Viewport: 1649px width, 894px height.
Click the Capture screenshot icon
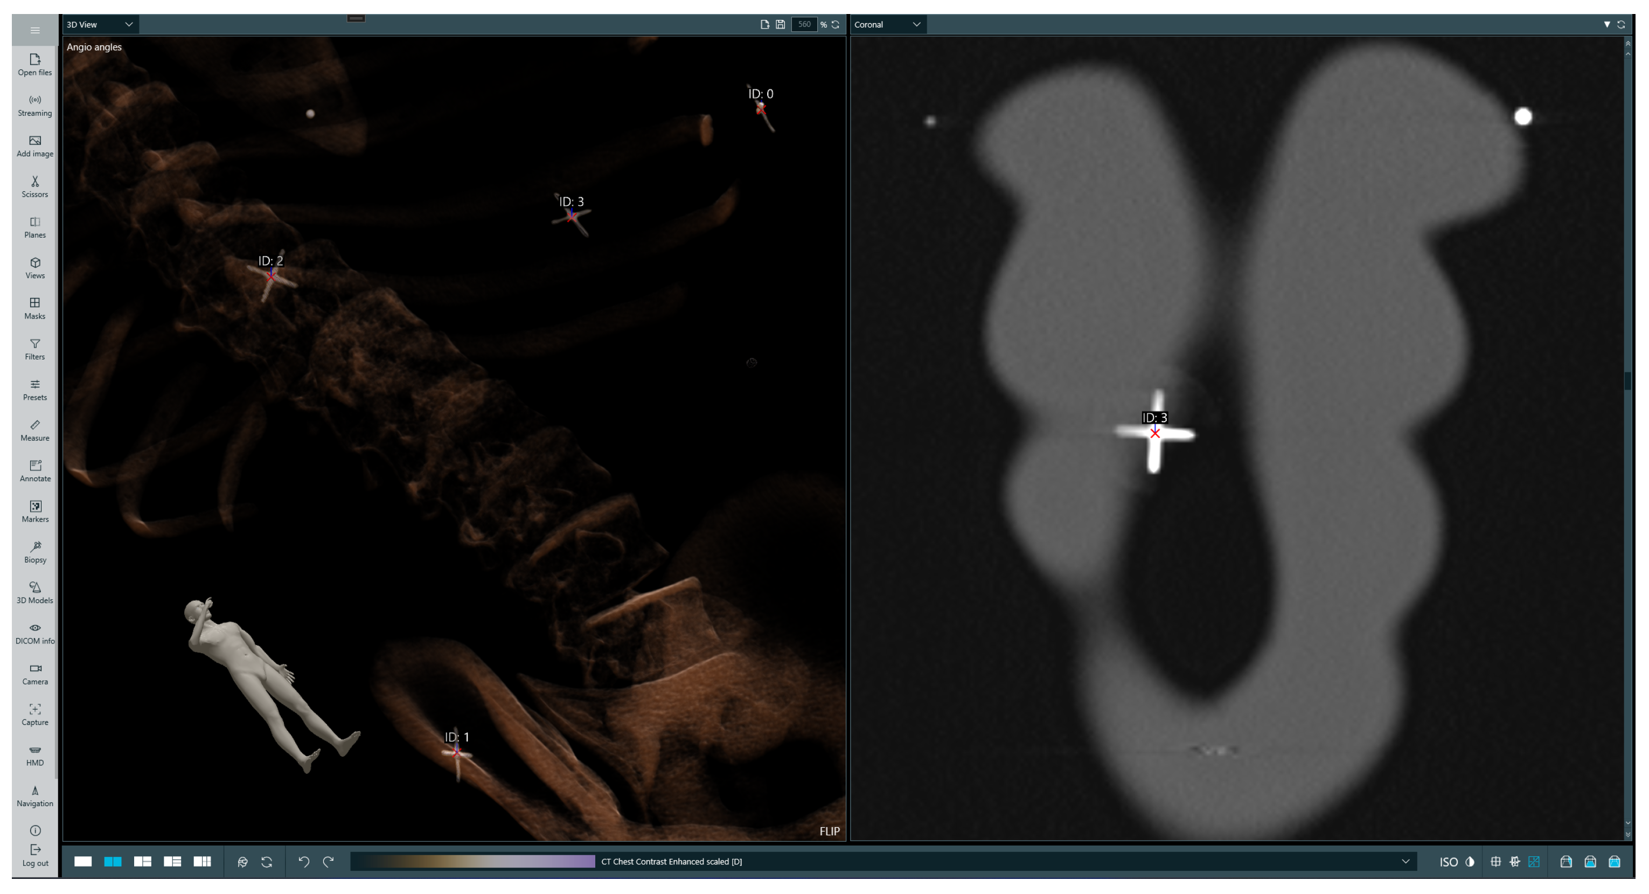(34, 714)
